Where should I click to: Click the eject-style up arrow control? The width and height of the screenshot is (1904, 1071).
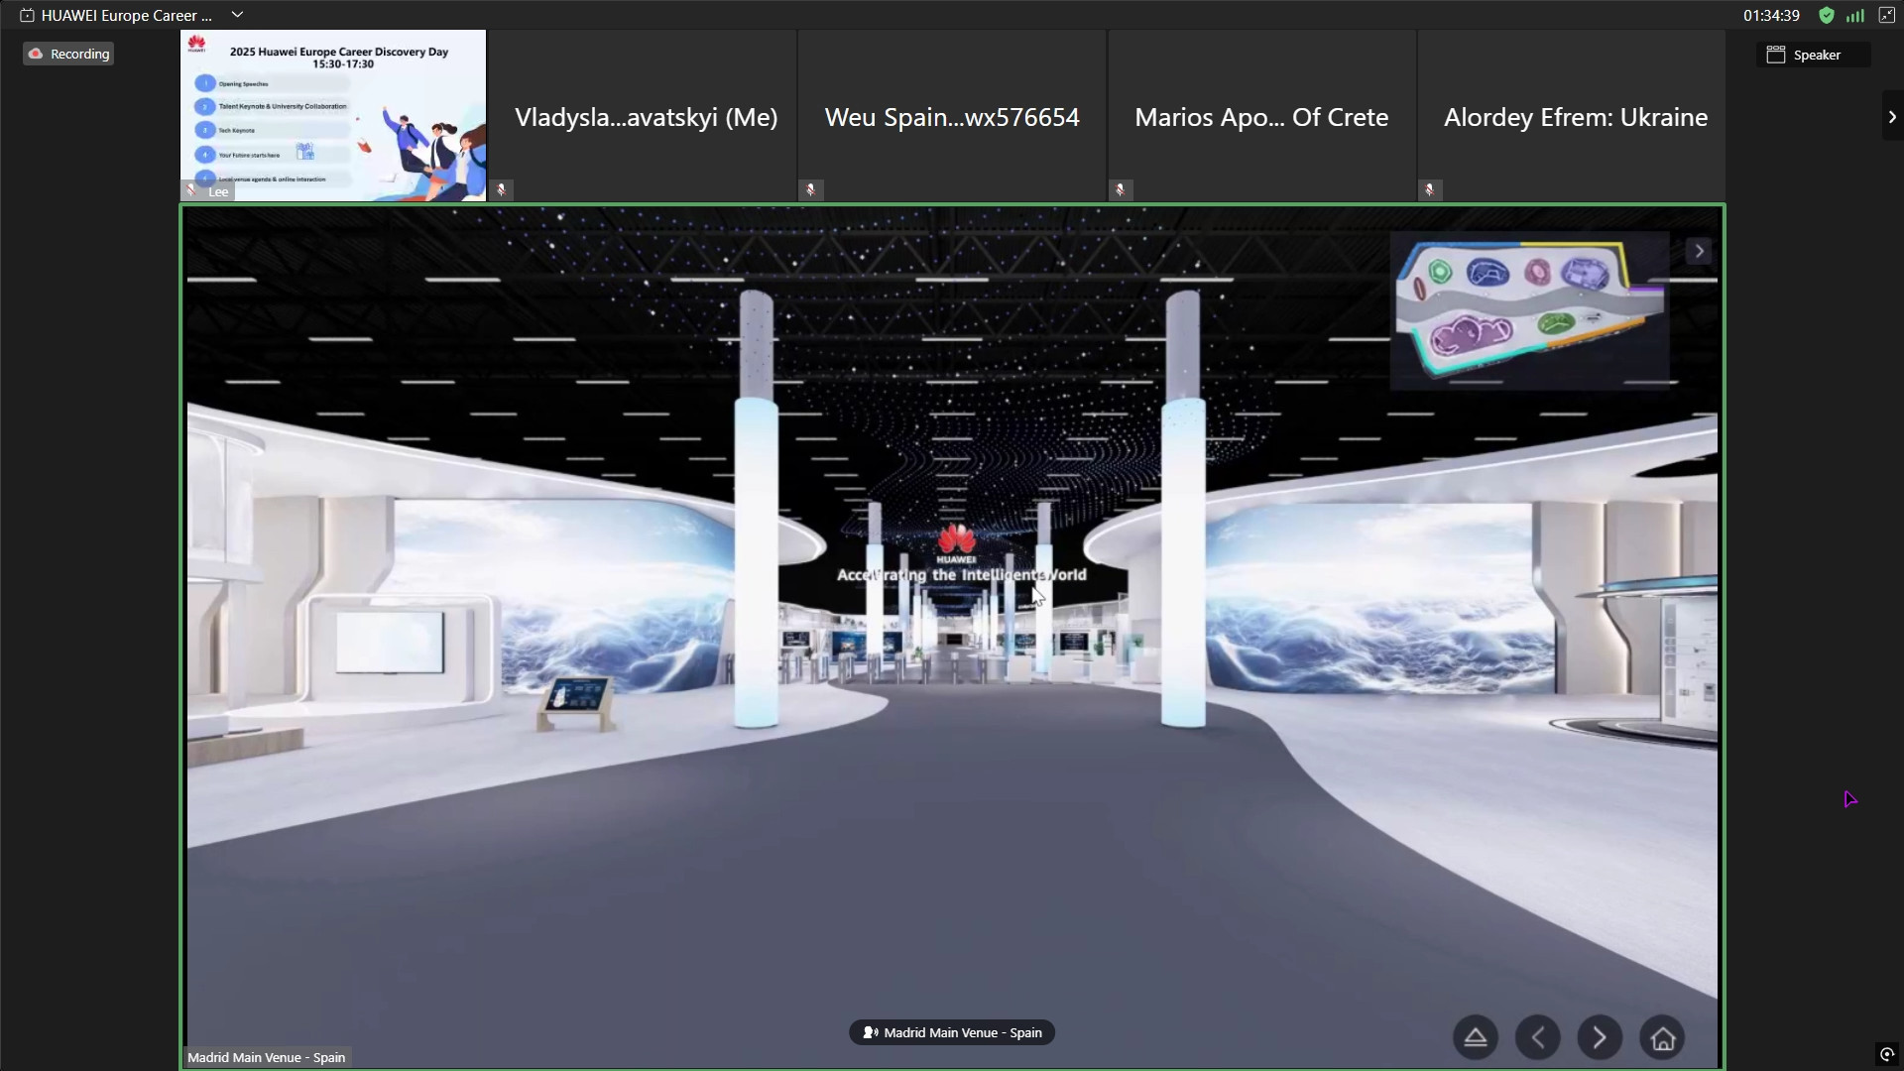[1476, 1037]
